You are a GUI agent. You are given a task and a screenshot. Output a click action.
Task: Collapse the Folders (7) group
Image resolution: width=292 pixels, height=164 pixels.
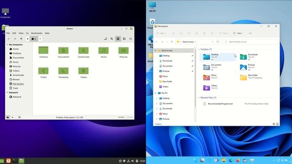coord(199,49)
